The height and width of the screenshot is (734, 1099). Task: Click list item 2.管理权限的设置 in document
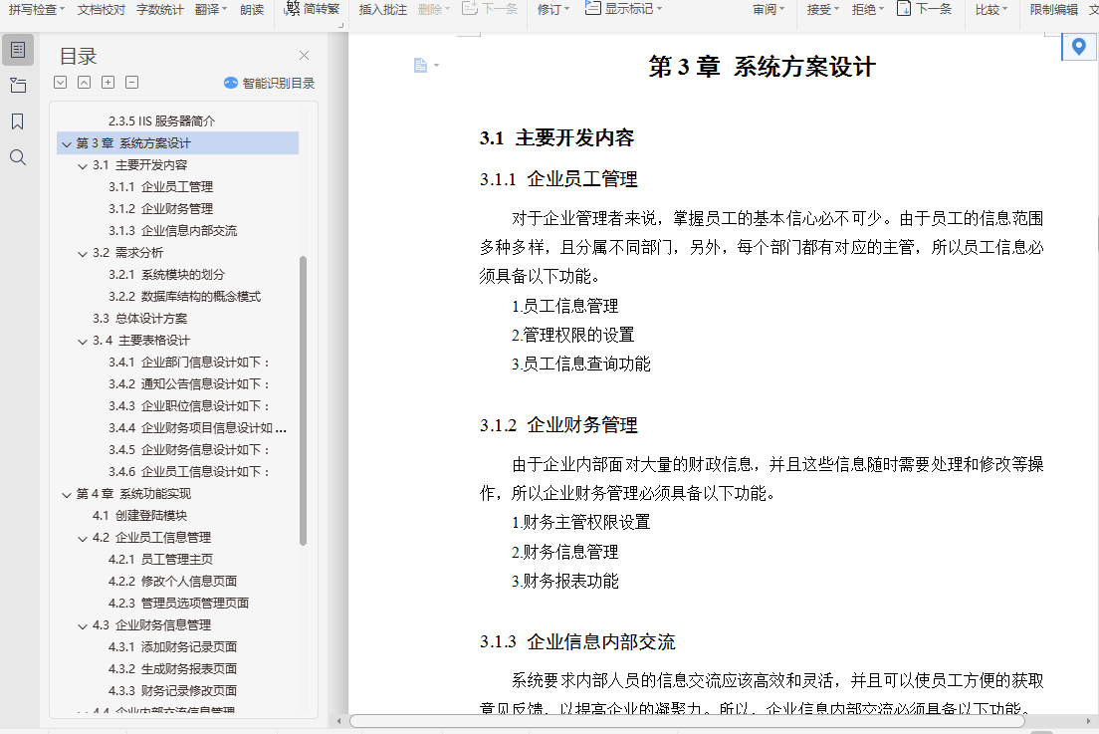[x=572, y=335]
